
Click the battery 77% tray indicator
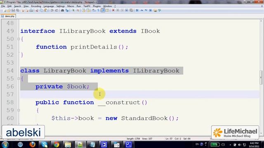(215, 144)
